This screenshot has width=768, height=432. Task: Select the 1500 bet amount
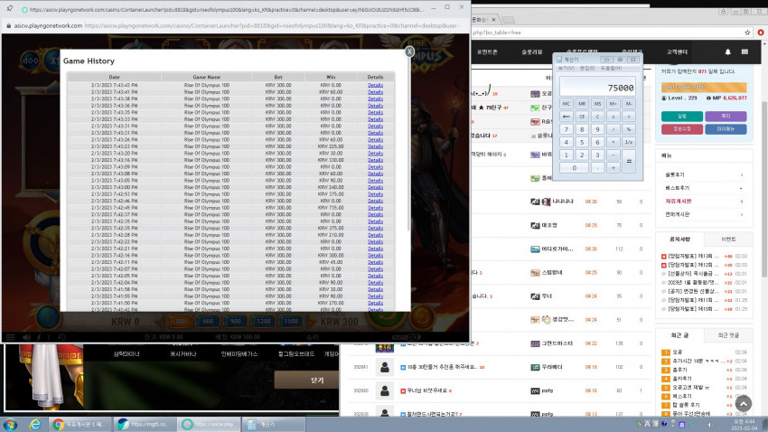(291, 322)
